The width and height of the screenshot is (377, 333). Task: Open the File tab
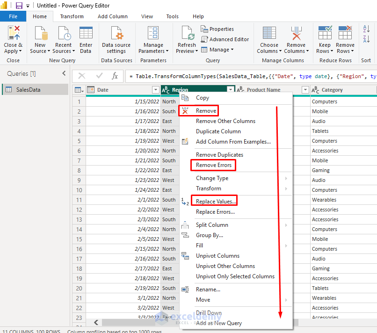click(x=13, y=16)
